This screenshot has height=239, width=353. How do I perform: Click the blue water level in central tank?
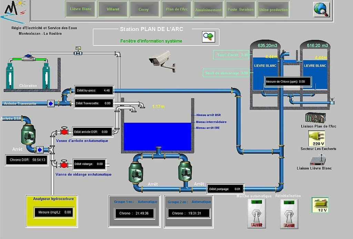tap(157, 137)
